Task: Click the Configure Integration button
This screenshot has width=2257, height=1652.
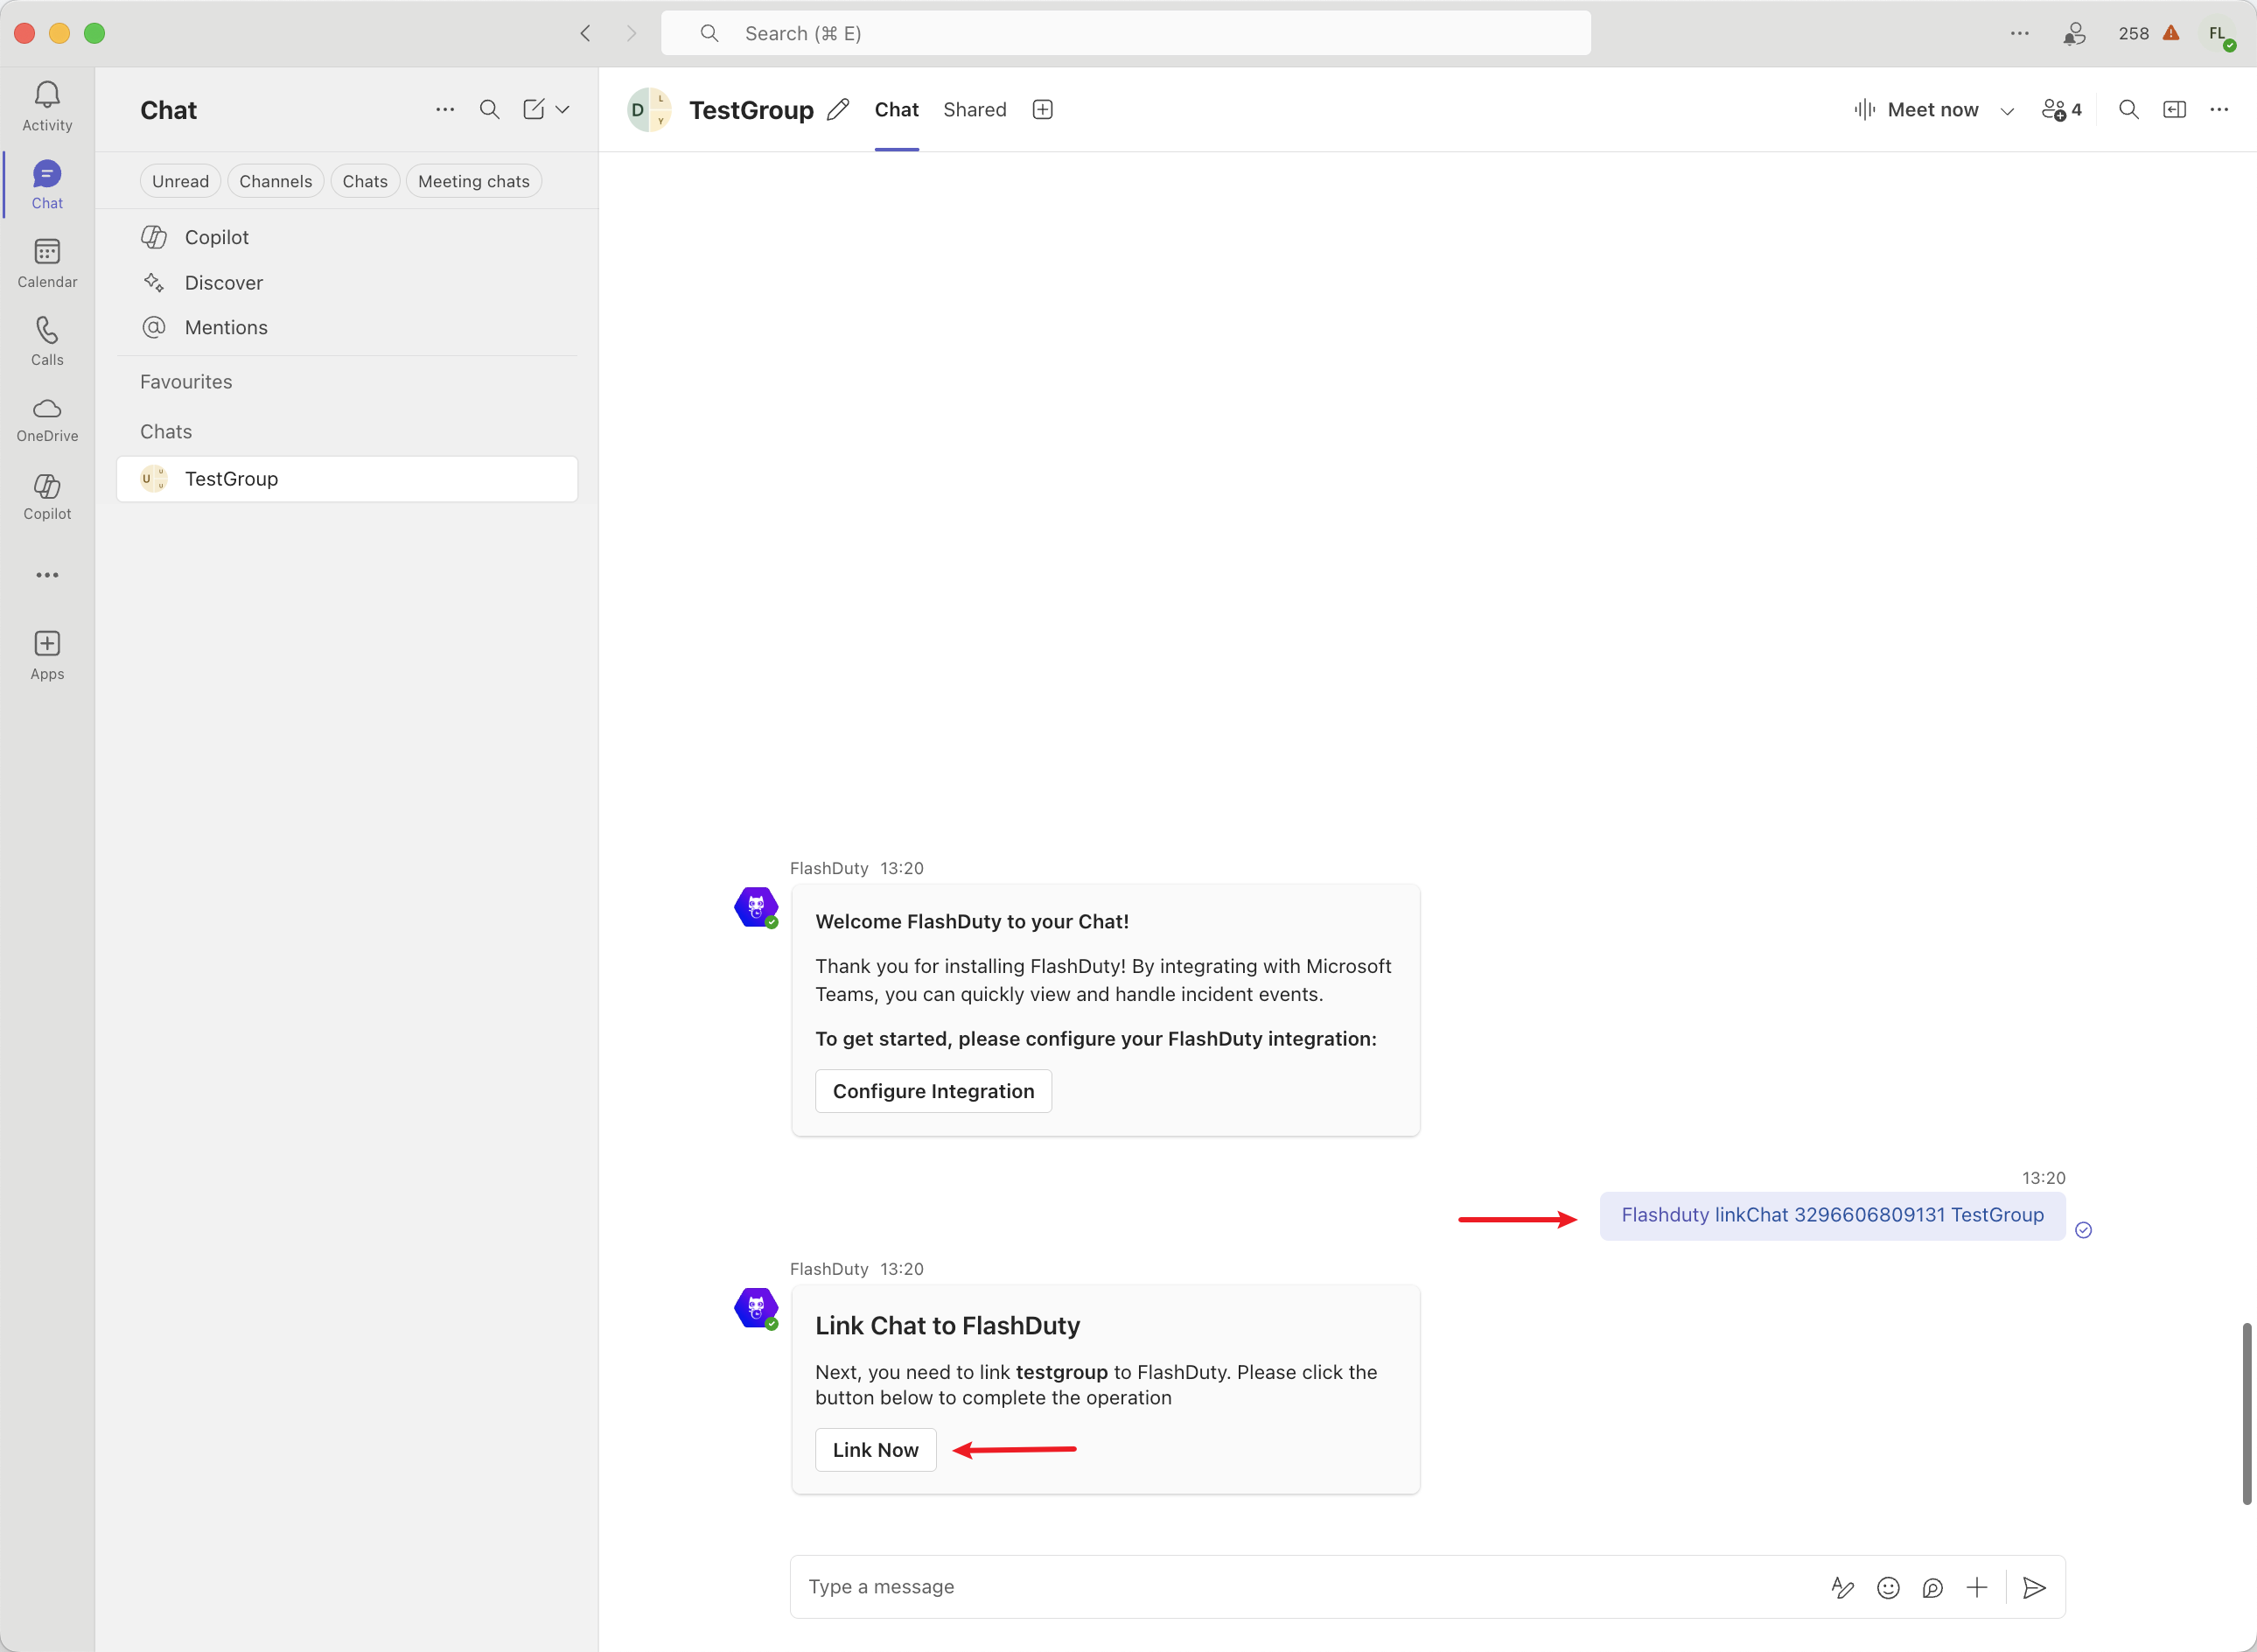Action: coord(933,1091)
